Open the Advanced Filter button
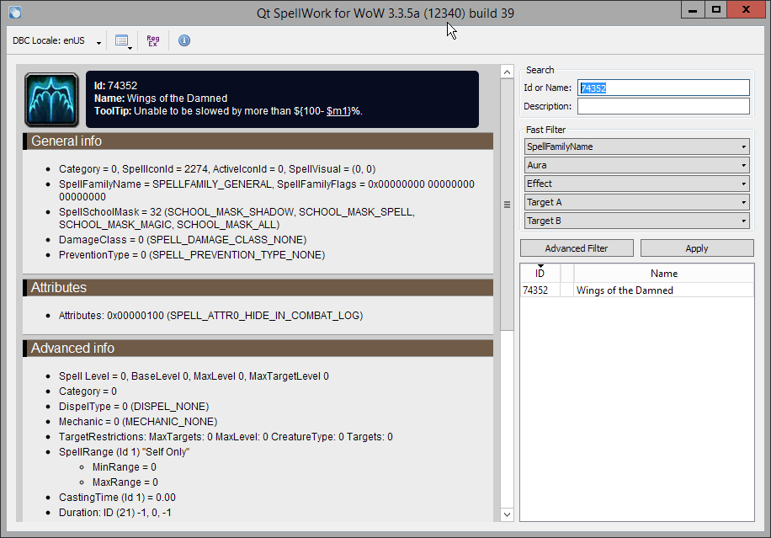771x538 pixels. point(577,248)
